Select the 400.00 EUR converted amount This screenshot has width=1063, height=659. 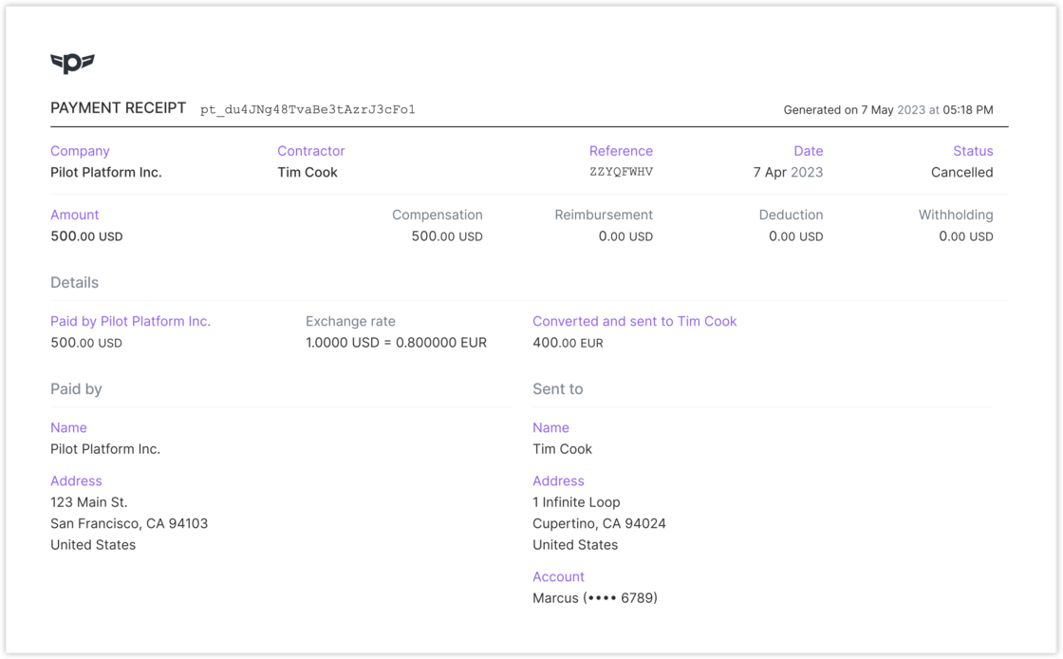[569, 343]
